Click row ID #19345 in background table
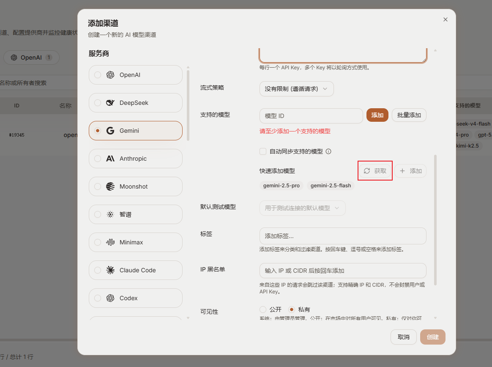 (x=16, y=135)
